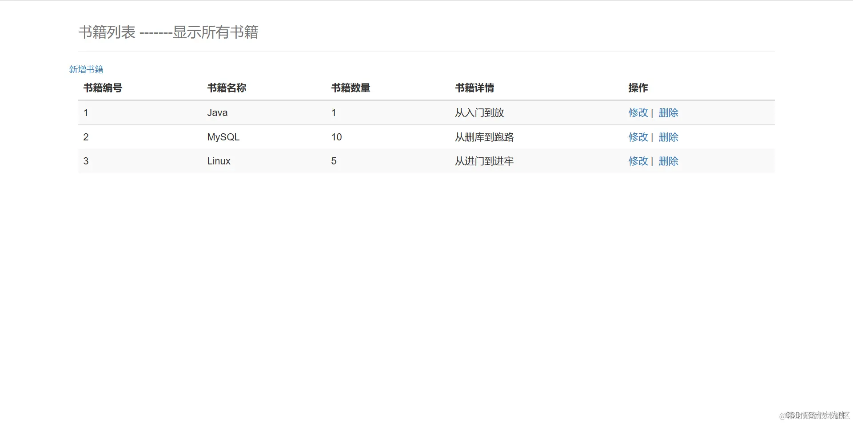Select the MySQL book name cell

point(223,137)
